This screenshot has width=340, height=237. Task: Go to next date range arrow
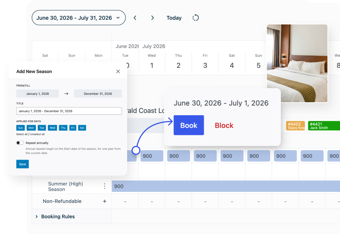point(152,18)
